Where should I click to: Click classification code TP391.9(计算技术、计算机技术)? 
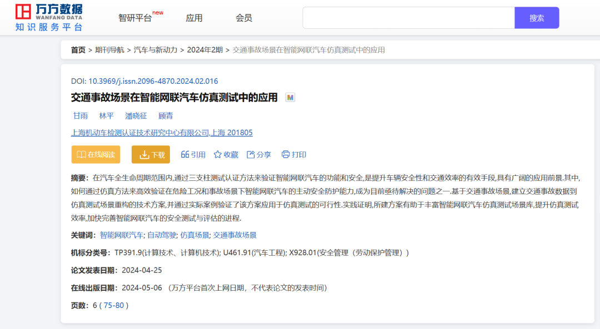[167, 252]
